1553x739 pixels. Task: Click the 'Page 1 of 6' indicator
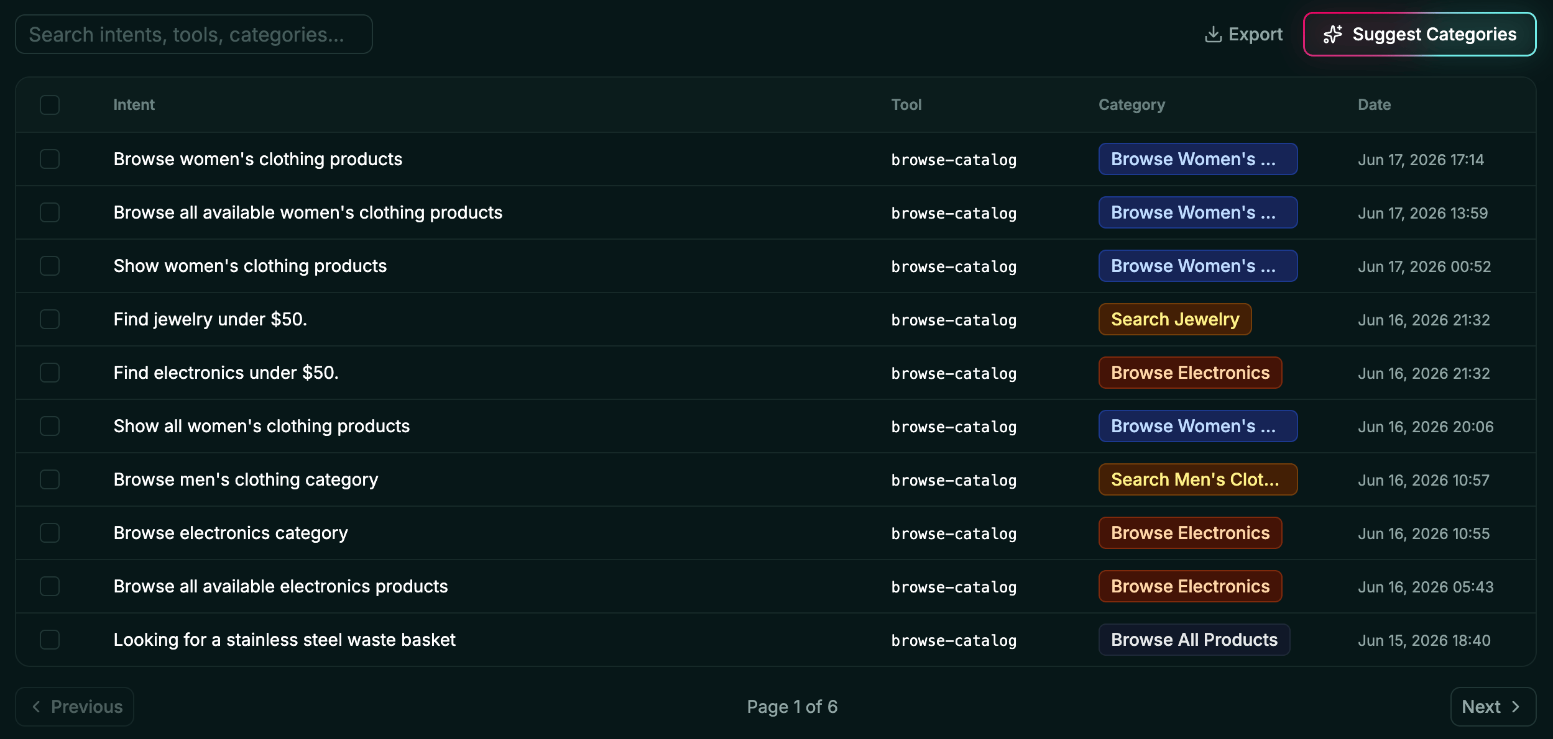792,707
